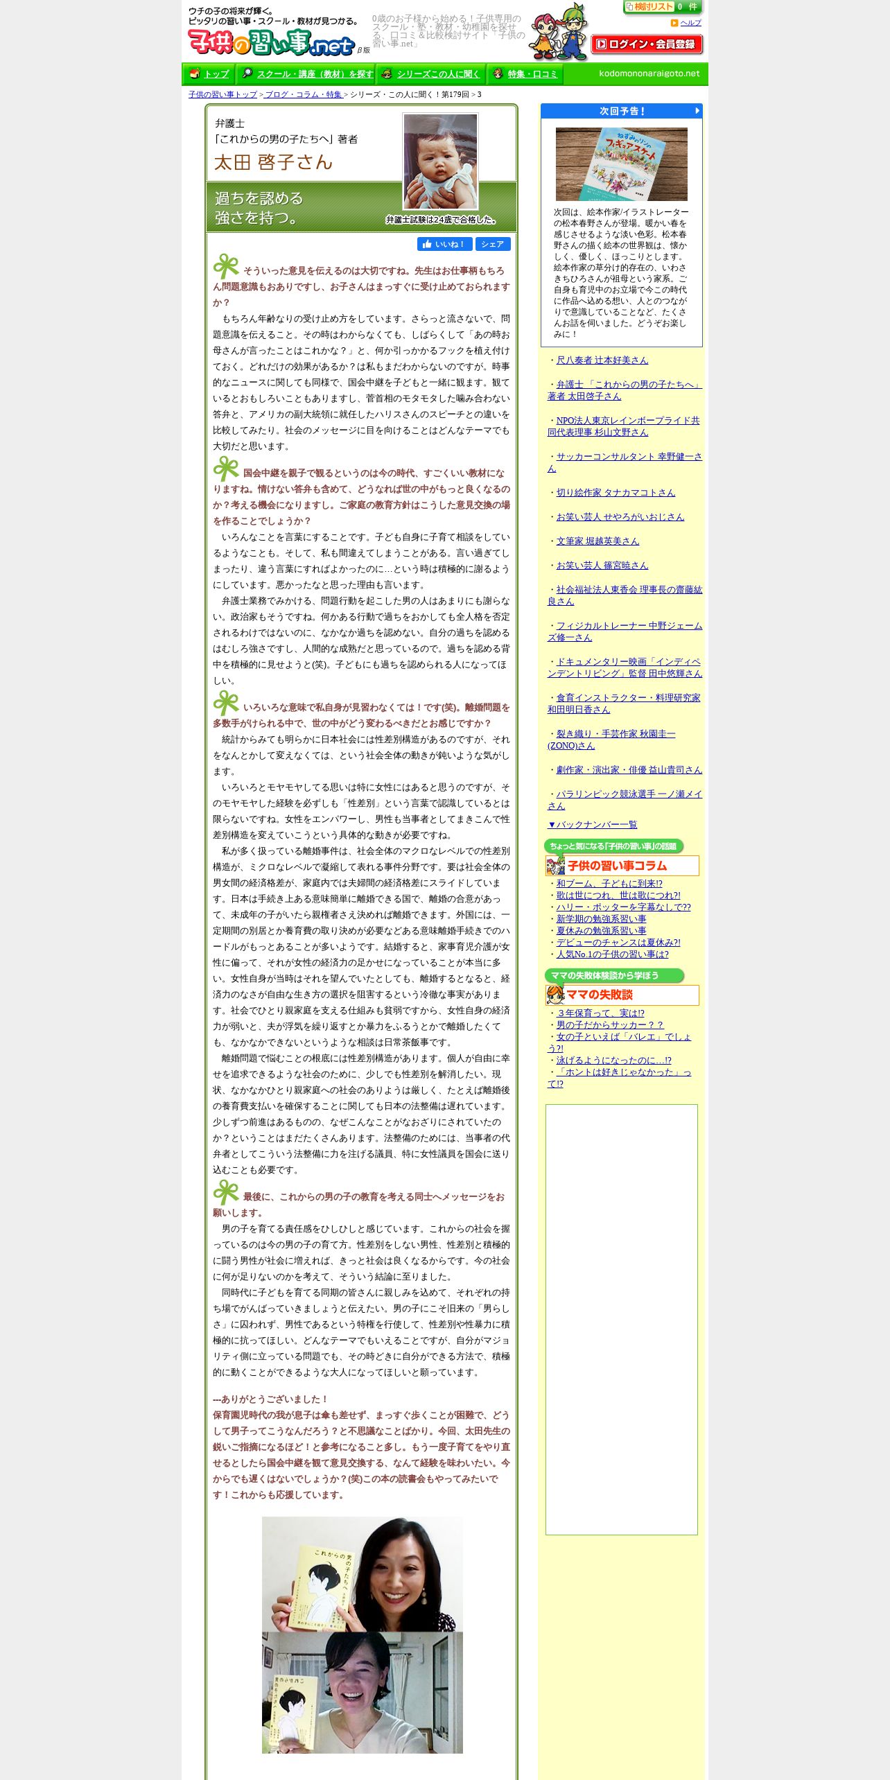Click the 子供の習い事トップ breadcrumb link
This screenshot has height=1780, width=890.
[222, 94]
